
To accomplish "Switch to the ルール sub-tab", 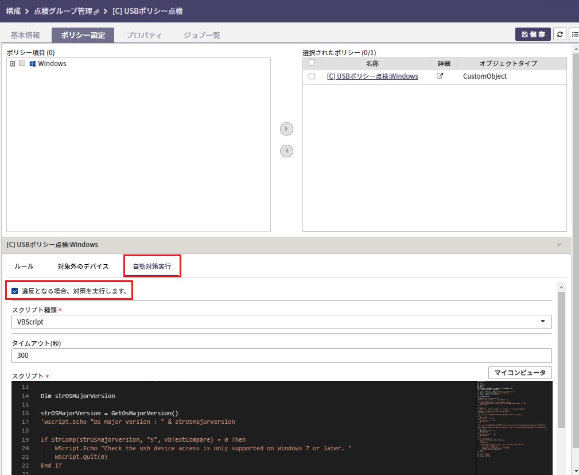I will (x=24, y=266).
